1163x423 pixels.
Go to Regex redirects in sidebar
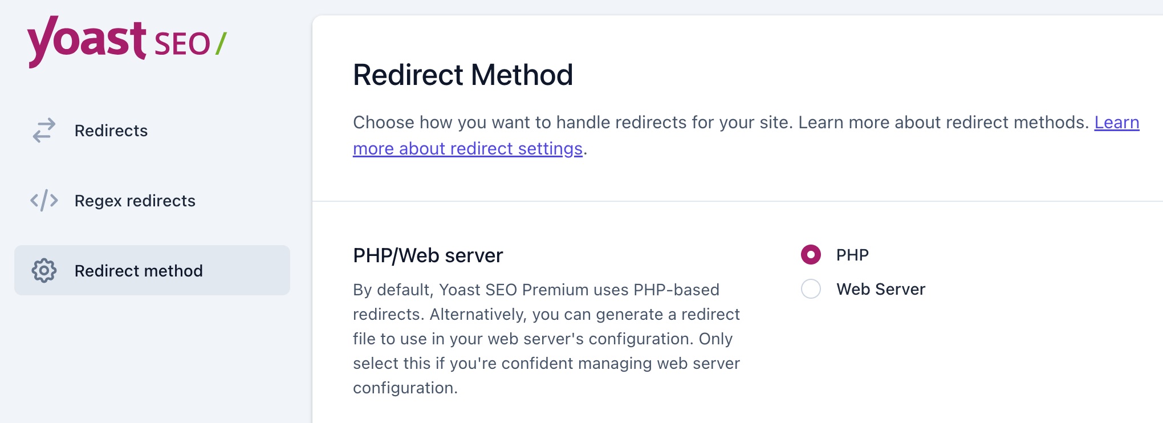135,201
